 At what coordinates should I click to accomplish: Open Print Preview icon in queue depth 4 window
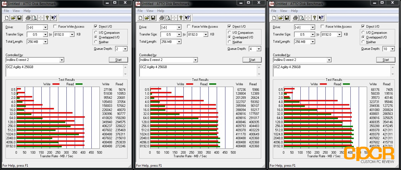click(168, 18)
